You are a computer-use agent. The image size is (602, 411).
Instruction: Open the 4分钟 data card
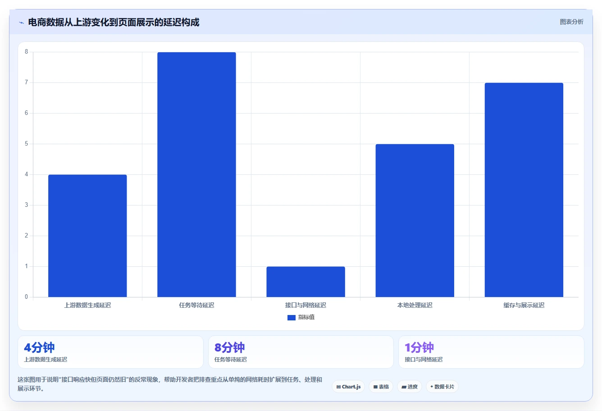click(x=110, y=352)
